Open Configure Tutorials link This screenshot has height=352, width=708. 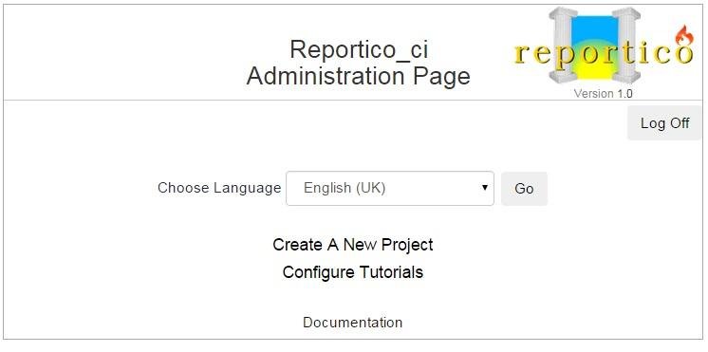click(x=353, y=272)
